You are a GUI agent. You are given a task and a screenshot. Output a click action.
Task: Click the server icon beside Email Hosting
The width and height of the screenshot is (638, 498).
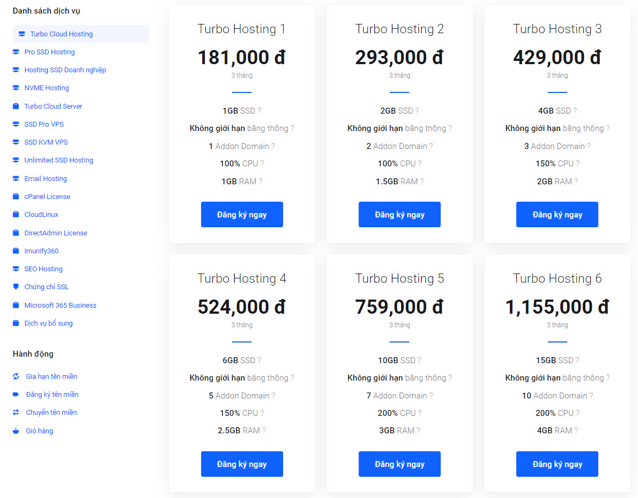[x=17, y=178]
